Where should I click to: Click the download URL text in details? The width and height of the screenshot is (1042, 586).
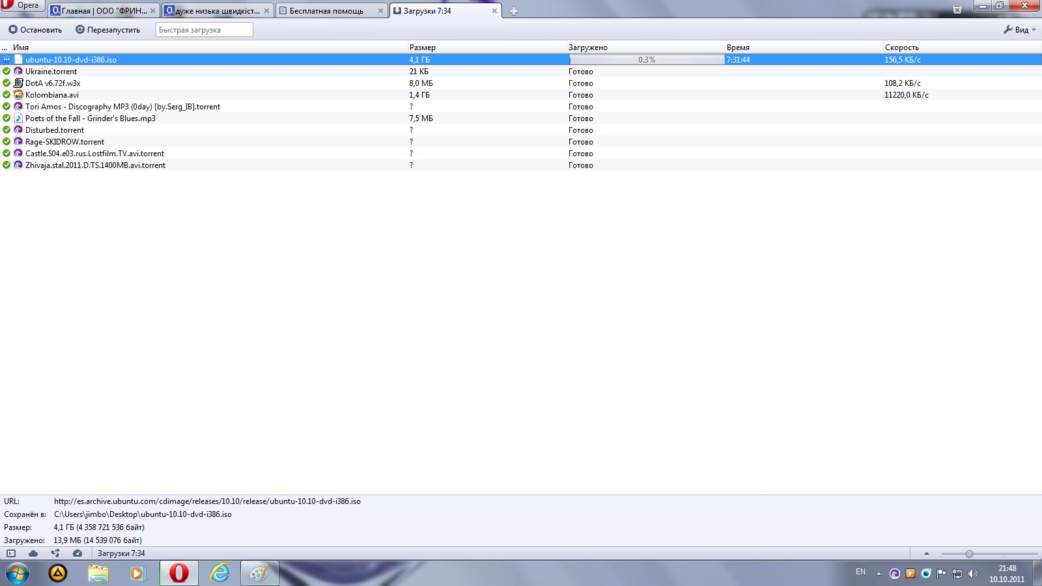[207, 501]
